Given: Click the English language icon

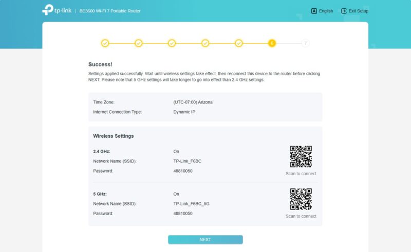Looking at the screenshot, I should click(314, 11).
